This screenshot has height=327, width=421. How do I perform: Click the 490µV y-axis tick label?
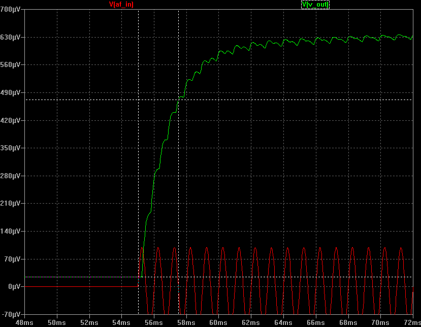pyautogui.click(x=11, y=93)
